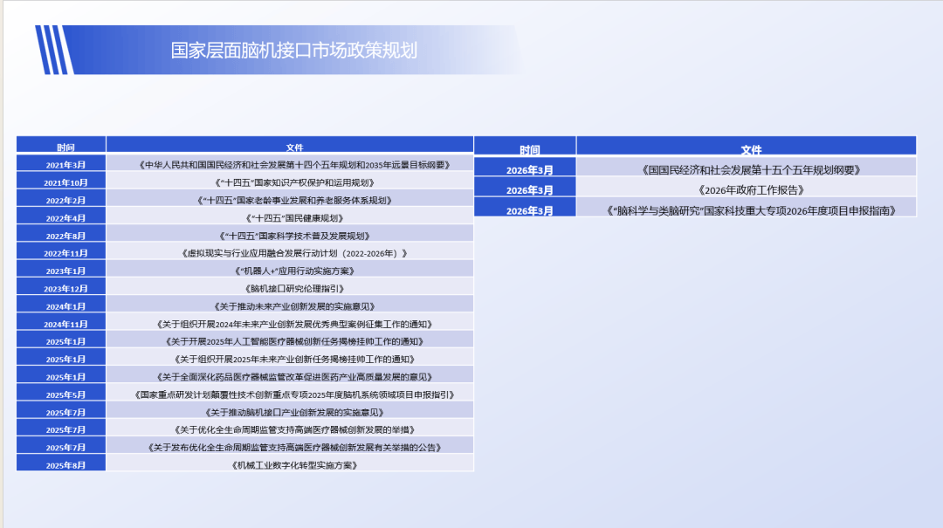Screen dimensions: 943x528
Task: Select the 2022年8月 date cell
Action: pyautogui.click(x=61, y=235)
